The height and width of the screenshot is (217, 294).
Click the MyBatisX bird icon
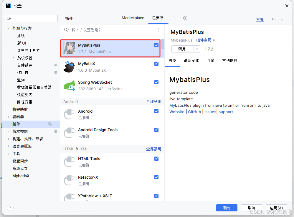click(x=69, y=67)
